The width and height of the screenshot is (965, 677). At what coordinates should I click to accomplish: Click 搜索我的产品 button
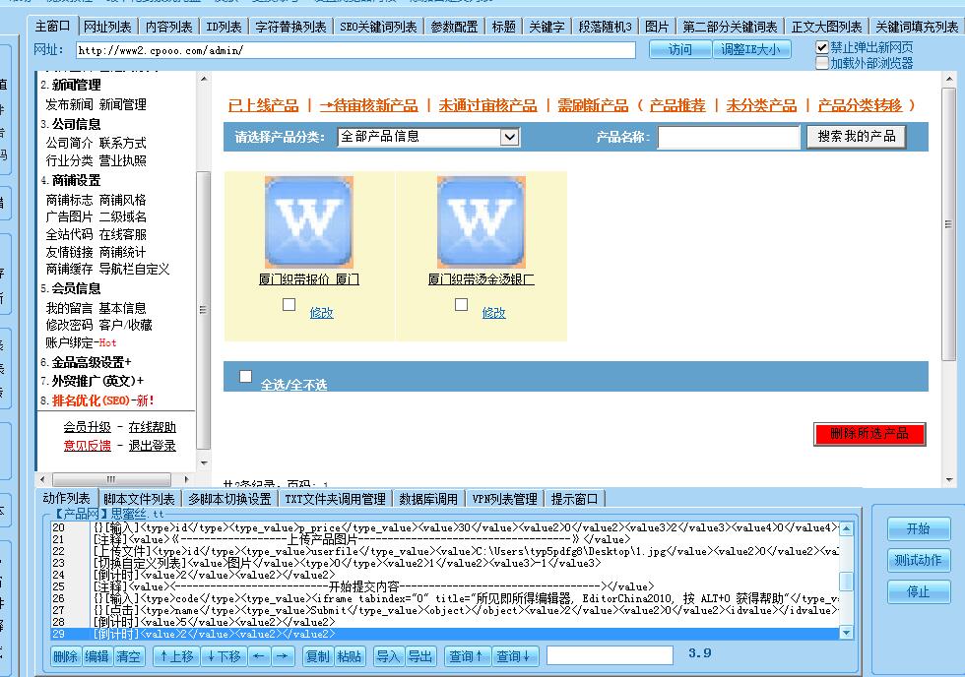(857, 137)
